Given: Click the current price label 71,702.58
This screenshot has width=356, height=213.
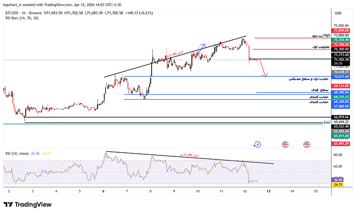Looking at the screenshot, I should (341, 60).
